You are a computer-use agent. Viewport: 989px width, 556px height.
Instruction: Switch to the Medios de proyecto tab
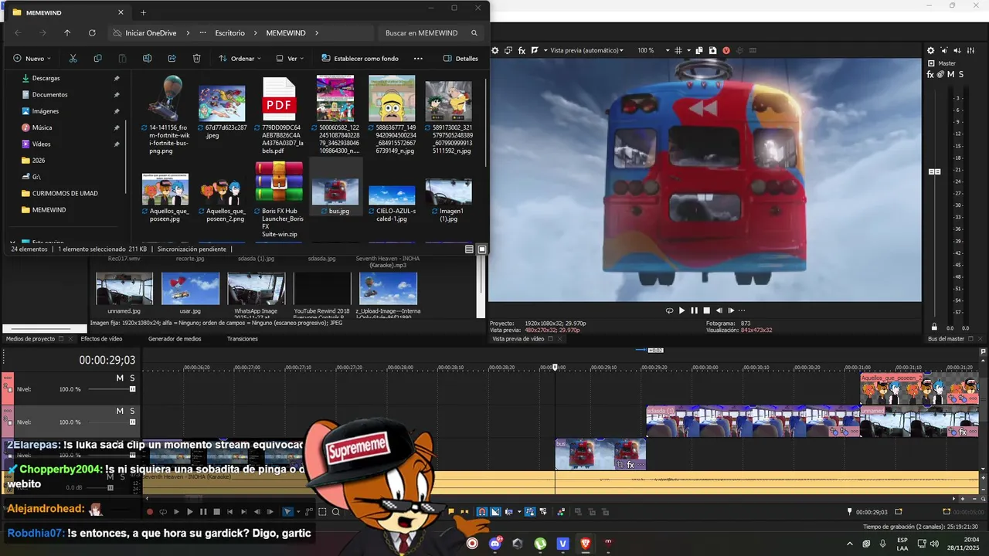click(31, 339)
